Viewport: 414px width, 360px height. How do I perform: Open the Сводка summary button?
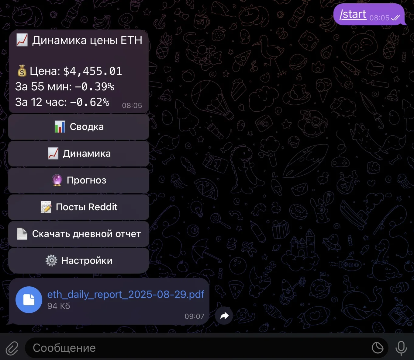tap(79, 127)
